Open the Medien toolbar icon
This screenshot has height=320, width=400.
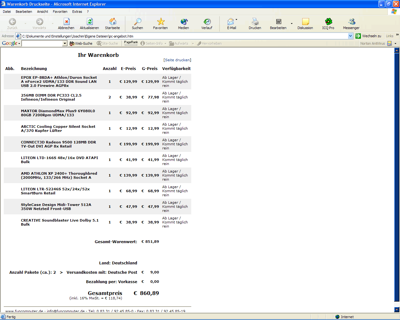(x=184, y=22)
